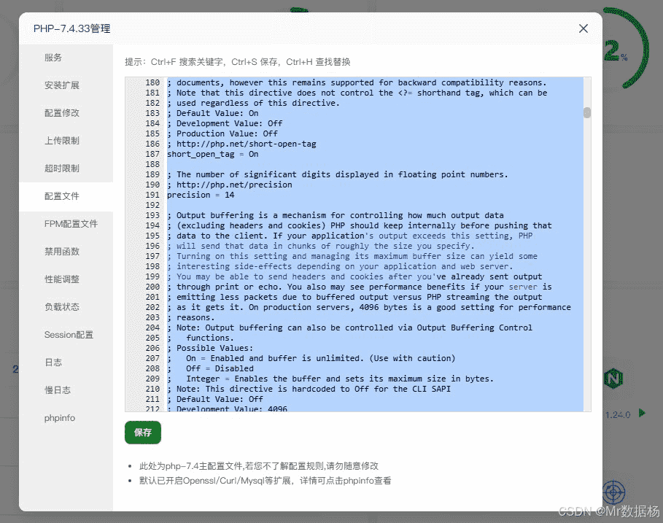Select the 配置文件 tab
663x523 pixels.
click(62, 196)
